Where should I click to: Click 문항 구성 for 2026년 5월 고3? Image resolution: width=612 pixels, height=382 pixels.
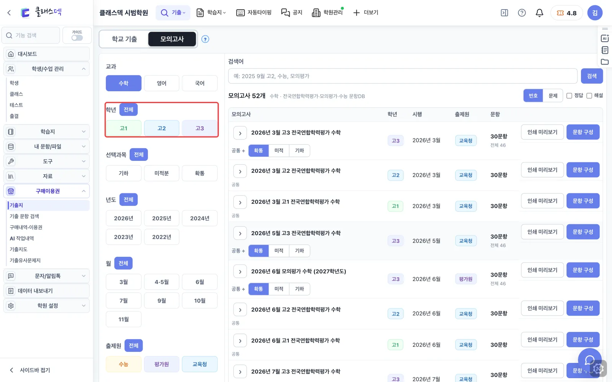tap(583, 232)
